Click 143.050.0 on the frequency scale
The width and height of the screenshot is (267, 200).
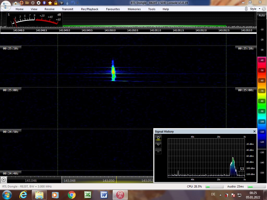tap(110, 30)
